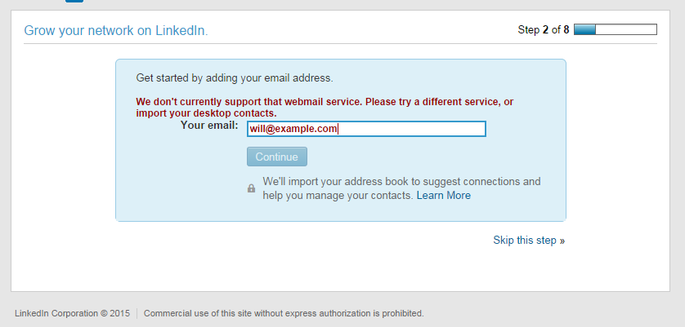Place cursor after will@example.com text
The image size is (685, 327).
338,129
